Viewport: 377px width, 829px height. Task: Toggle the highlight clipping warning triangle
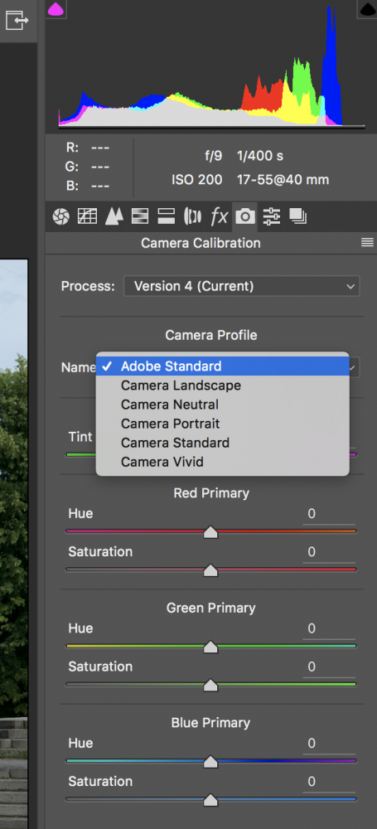pyautogui.click(x=368, y=9)
